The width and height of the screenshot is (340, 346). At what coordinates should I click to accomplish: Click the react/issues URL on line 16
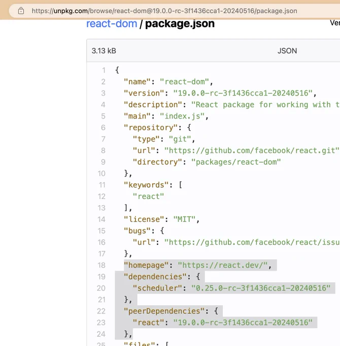pos(252,242)
